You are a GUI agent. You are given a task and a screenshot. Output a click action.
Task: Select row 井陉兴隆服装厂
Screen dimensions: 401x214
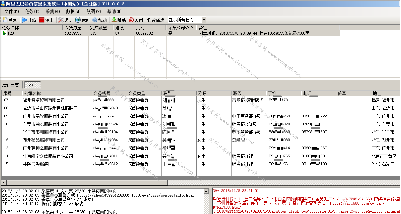click(x=201, y=164)
